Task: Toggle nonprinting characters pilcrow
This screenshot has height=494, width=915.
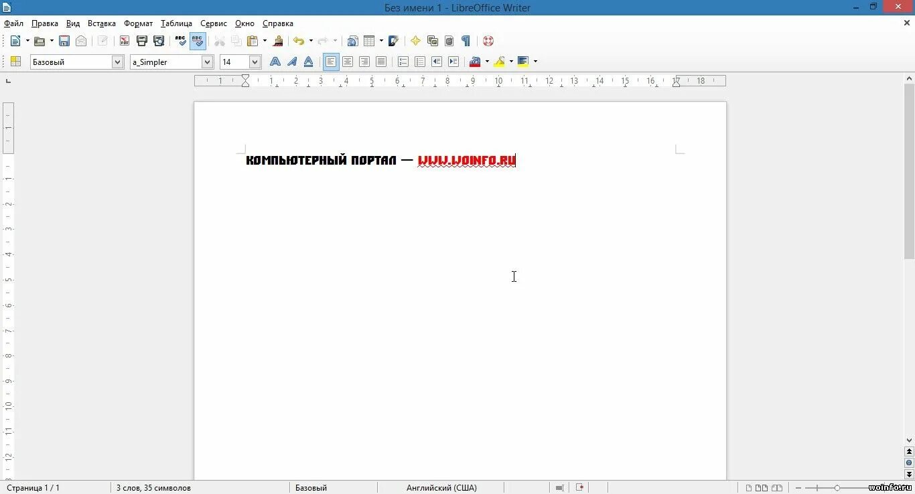Action: tap(466, 41)
